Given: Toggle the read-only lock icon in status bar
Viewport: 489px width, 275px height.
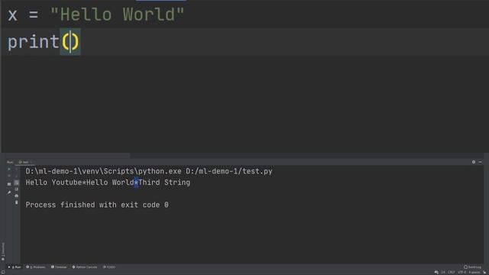Looking at the screenshot, I should [484, 273].
